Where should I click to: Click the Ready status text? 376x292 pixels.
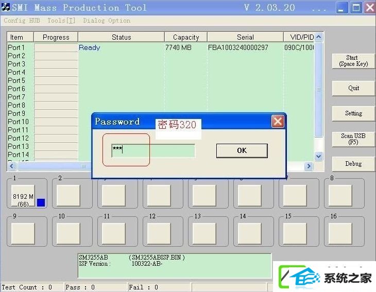pos(90,47)
